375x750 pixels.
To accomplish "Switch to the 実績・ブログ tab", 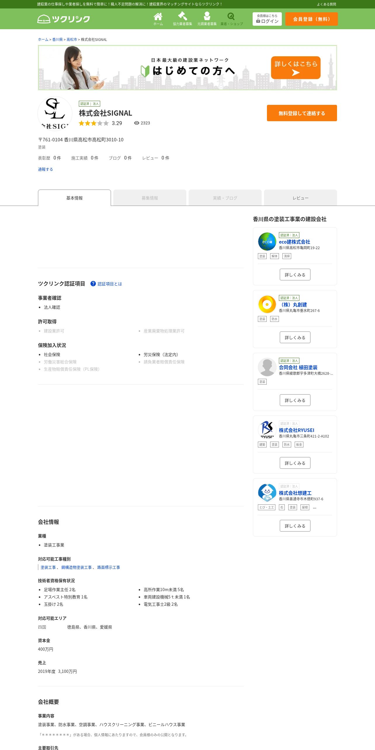I will point(225,198).
